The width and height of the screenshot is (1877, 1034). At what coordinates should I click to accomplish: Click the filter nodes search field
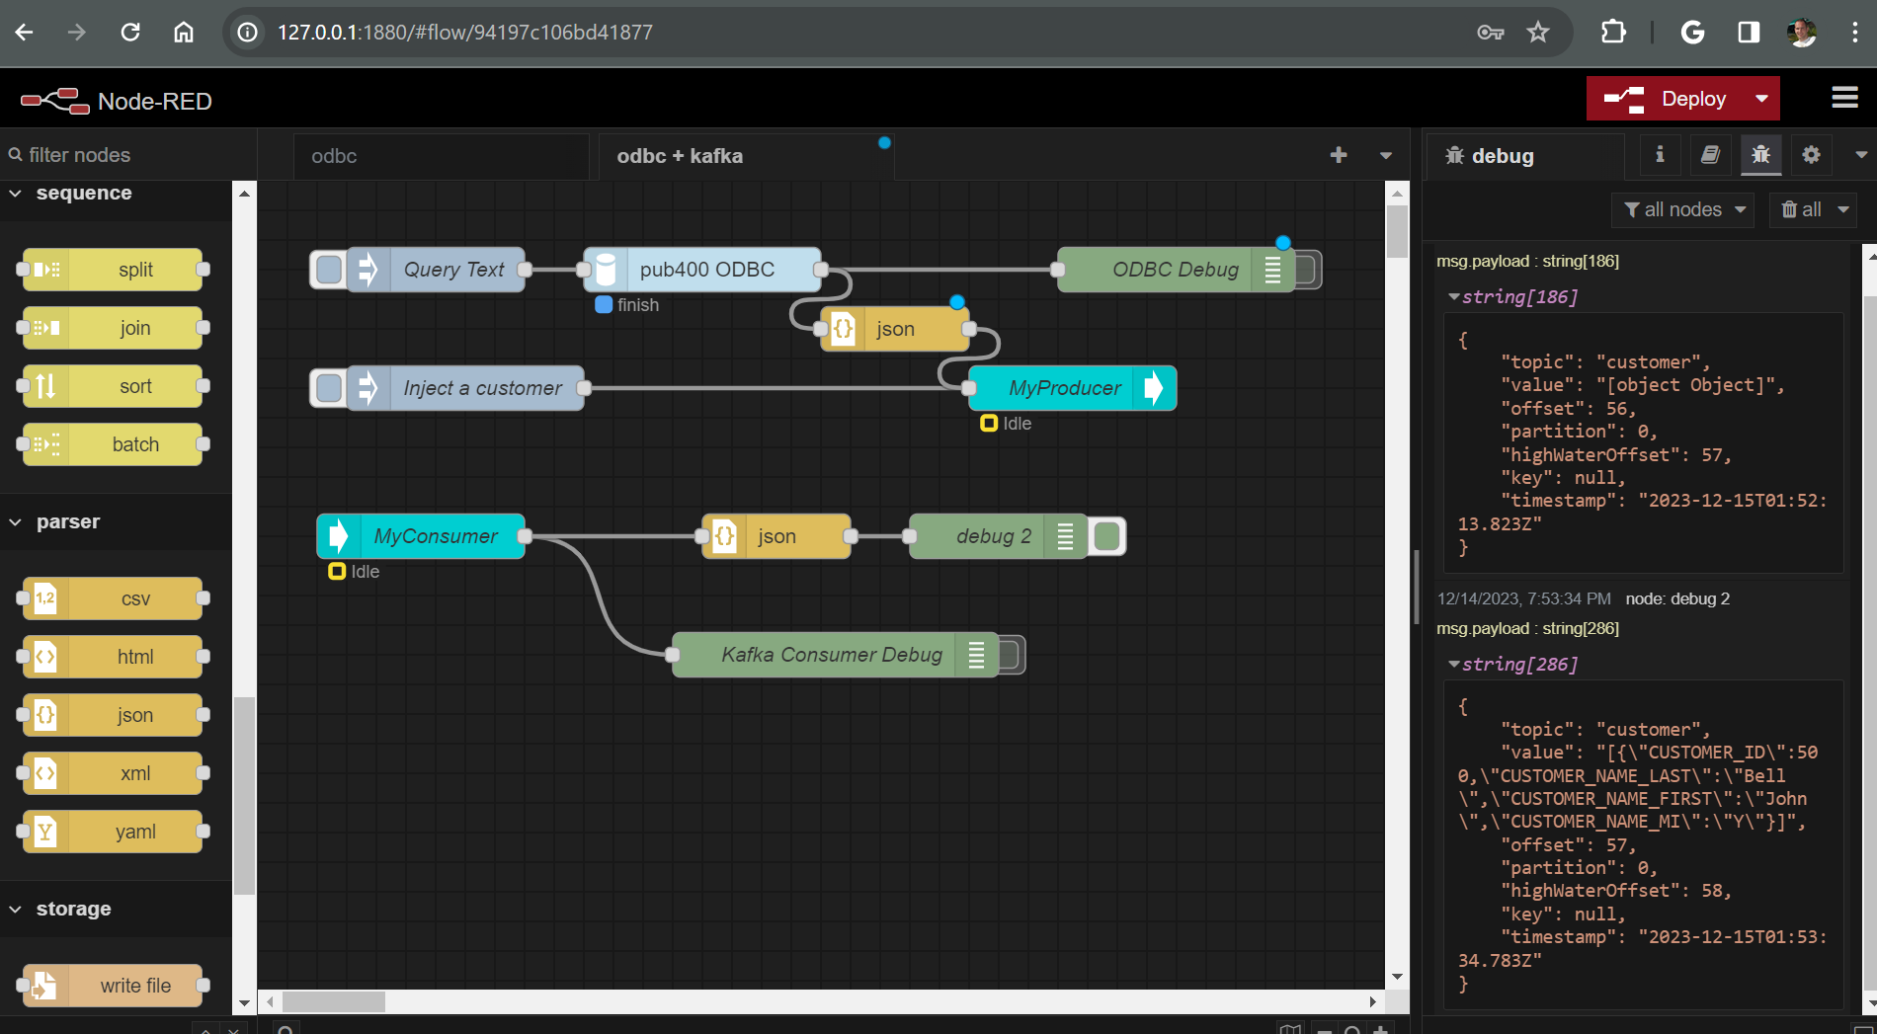coord(128,155)
